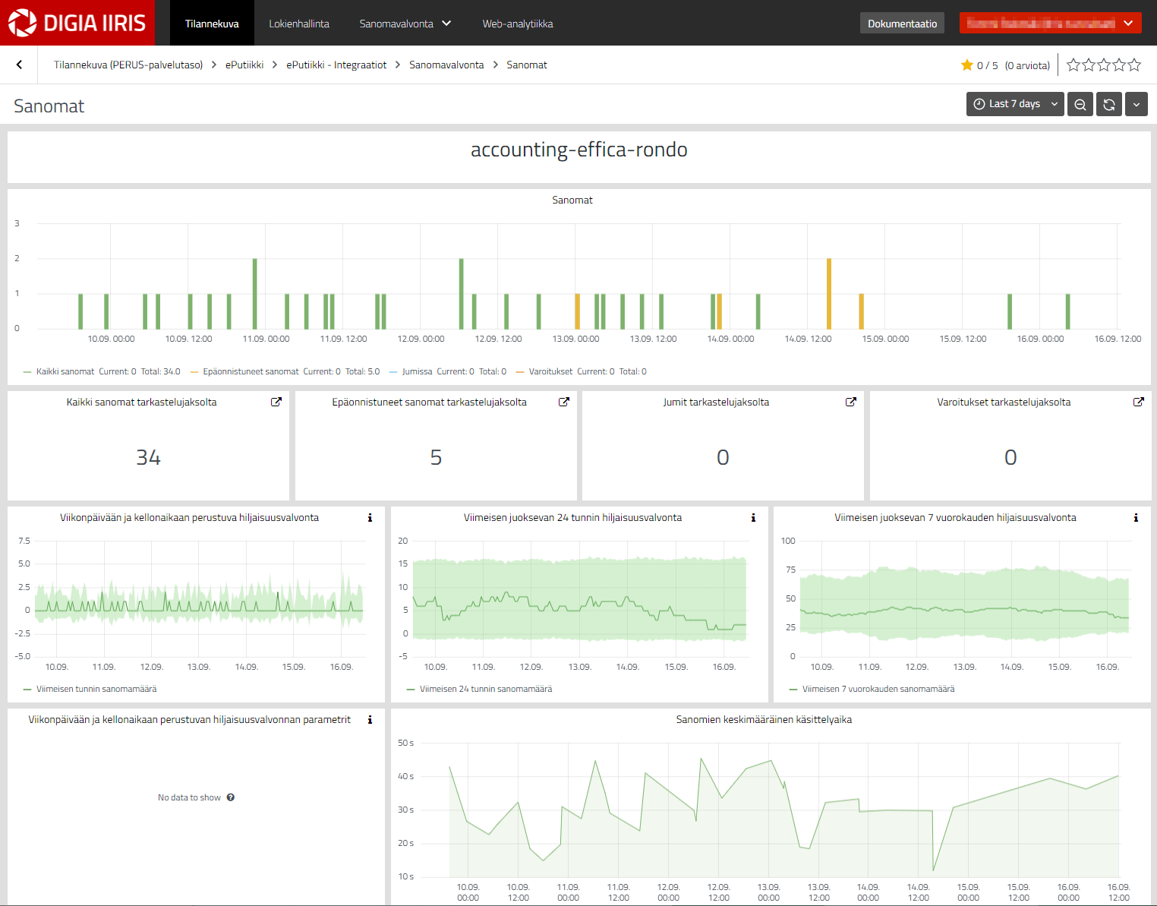Click the 0 / 5 rating text
1157x906 pixels.
pos(987,65)
